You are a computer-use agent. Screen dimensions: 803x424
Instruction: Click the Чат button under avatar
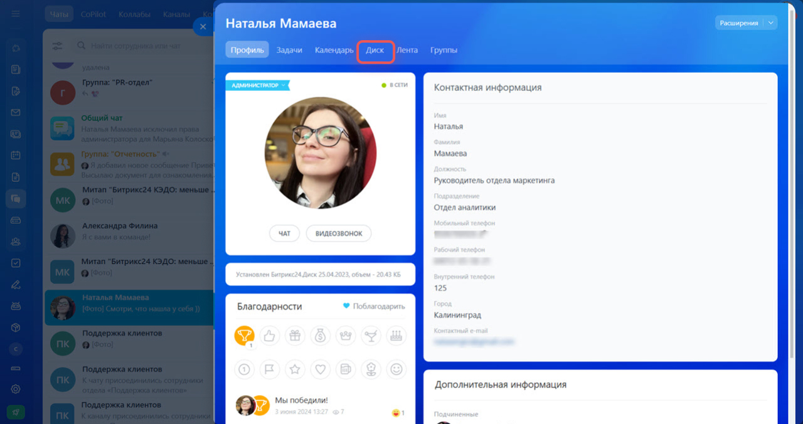point(284,233)
